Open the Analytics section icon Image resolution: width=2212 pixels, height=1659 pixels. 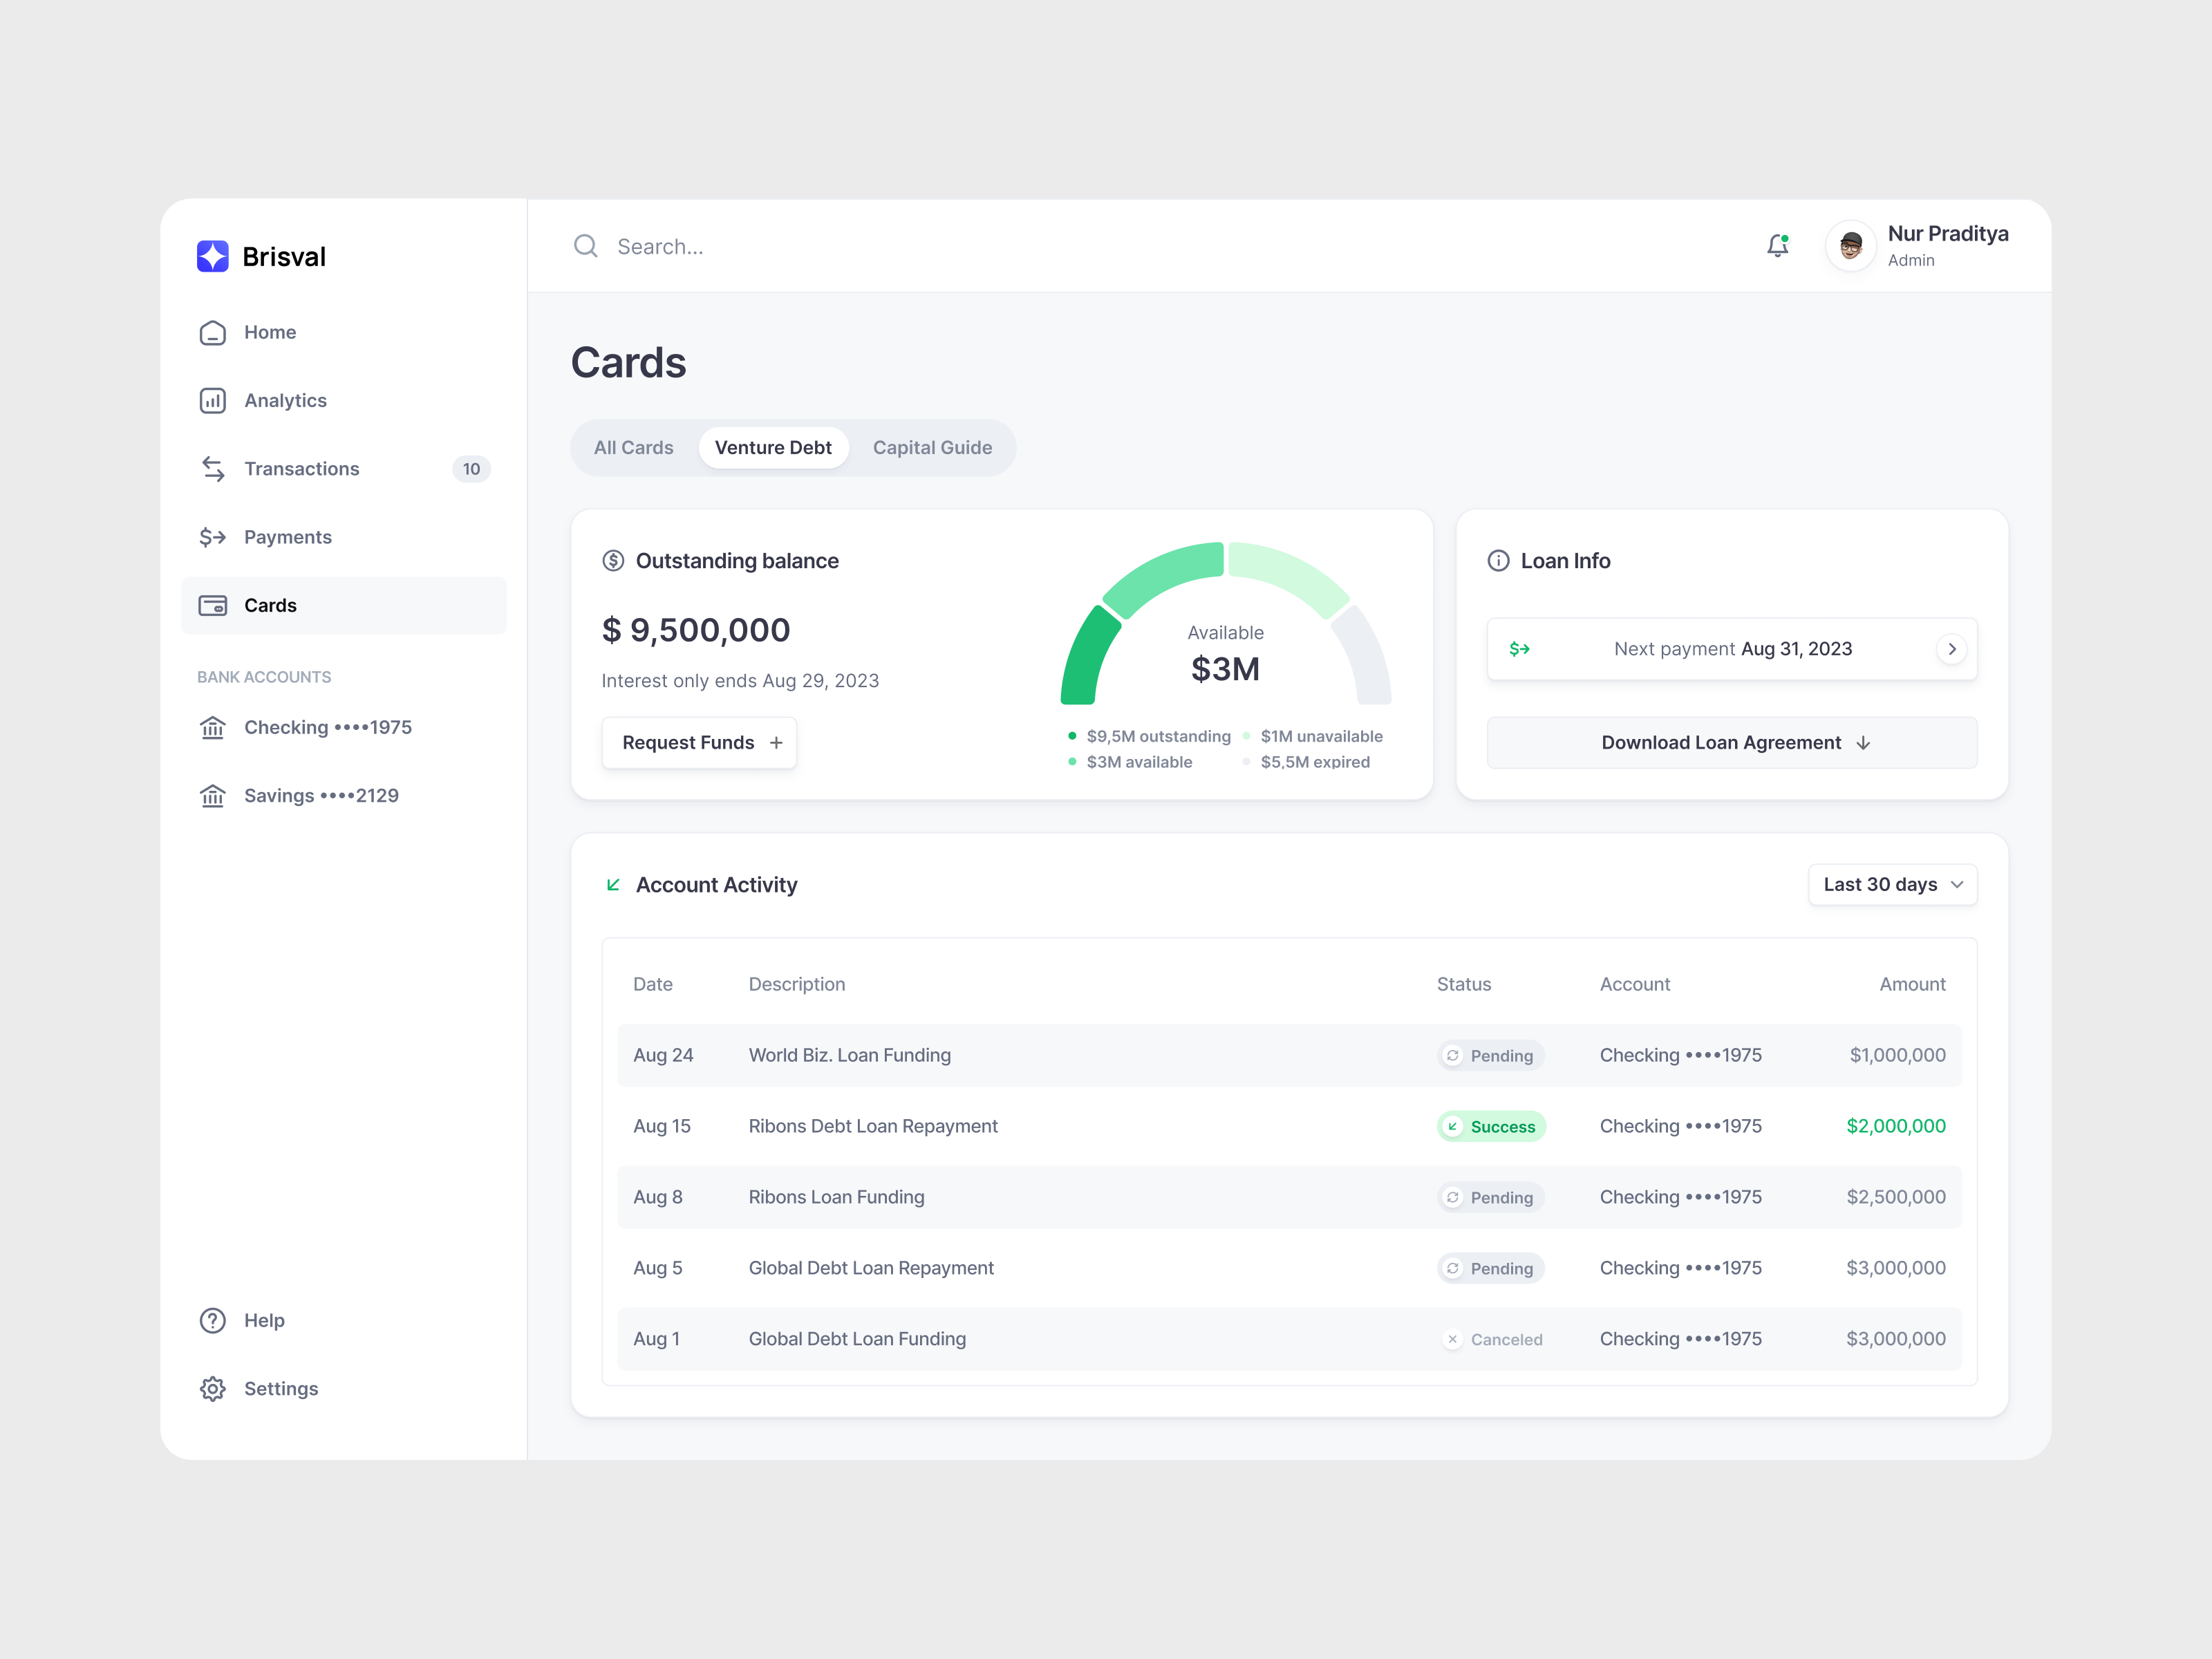click(x=213, y=400)
